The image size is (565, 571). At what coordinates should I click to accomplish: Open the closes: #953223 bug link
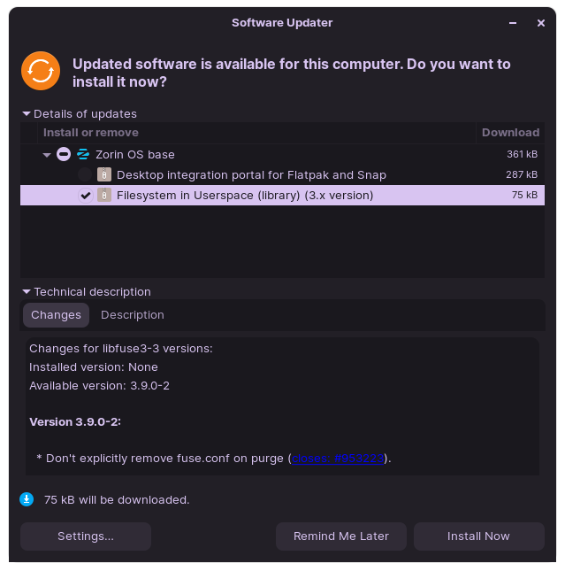click(x=338, y=458)
